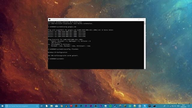Click the network icon in system tray

pyautogui.click(x=173, y=106)
